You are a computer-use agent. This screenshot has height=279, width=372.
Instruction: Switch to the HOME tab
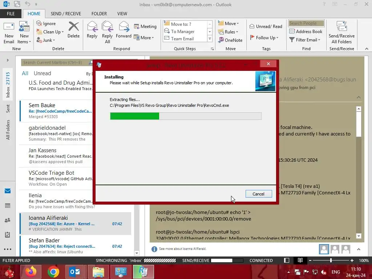34,13
